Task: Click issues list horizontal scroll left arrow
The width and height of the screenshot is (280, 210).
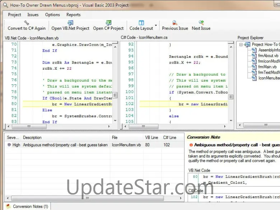Action: click(8, 198)
